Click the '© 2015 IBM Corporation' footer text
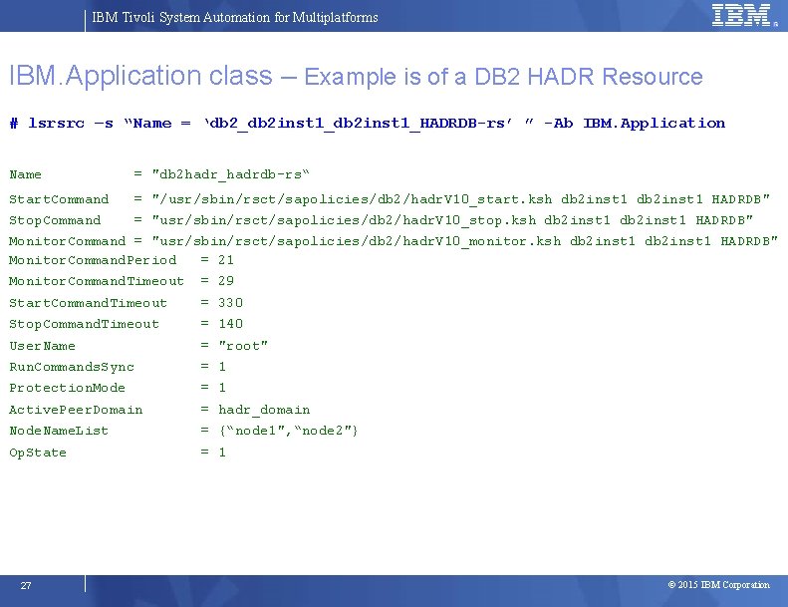Screen dimensions: 788x607 tap(718, 585)
